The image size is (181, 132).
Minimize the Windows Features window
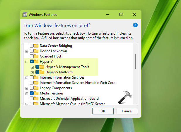(x=108, y=15)
